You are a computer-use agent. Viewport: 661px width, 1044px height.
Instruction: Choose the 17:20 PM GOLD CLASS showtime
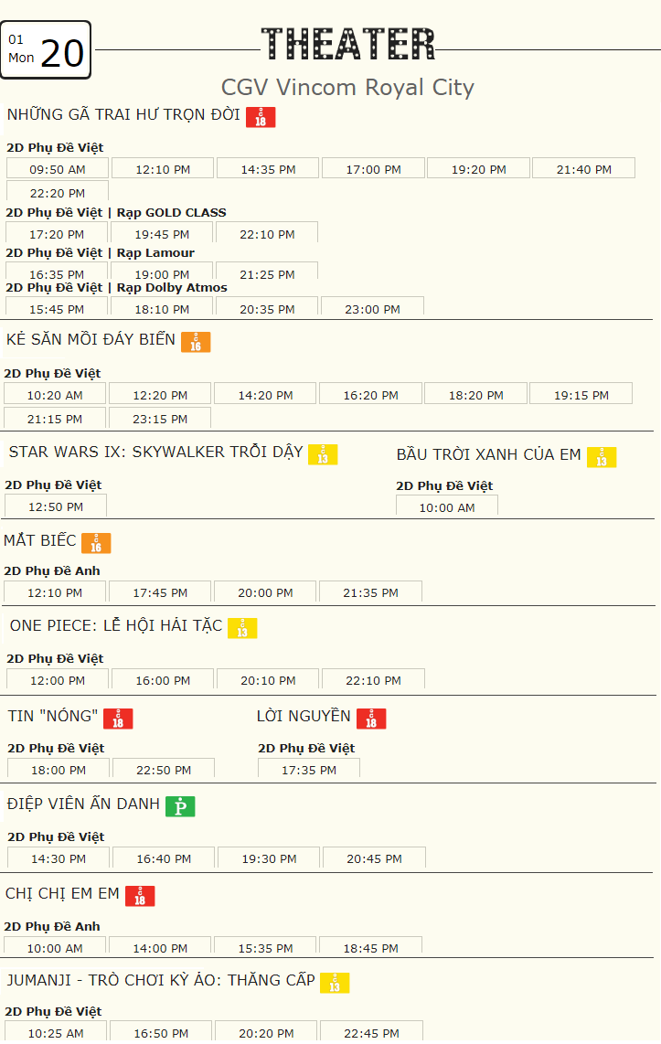tap(57, 232)
